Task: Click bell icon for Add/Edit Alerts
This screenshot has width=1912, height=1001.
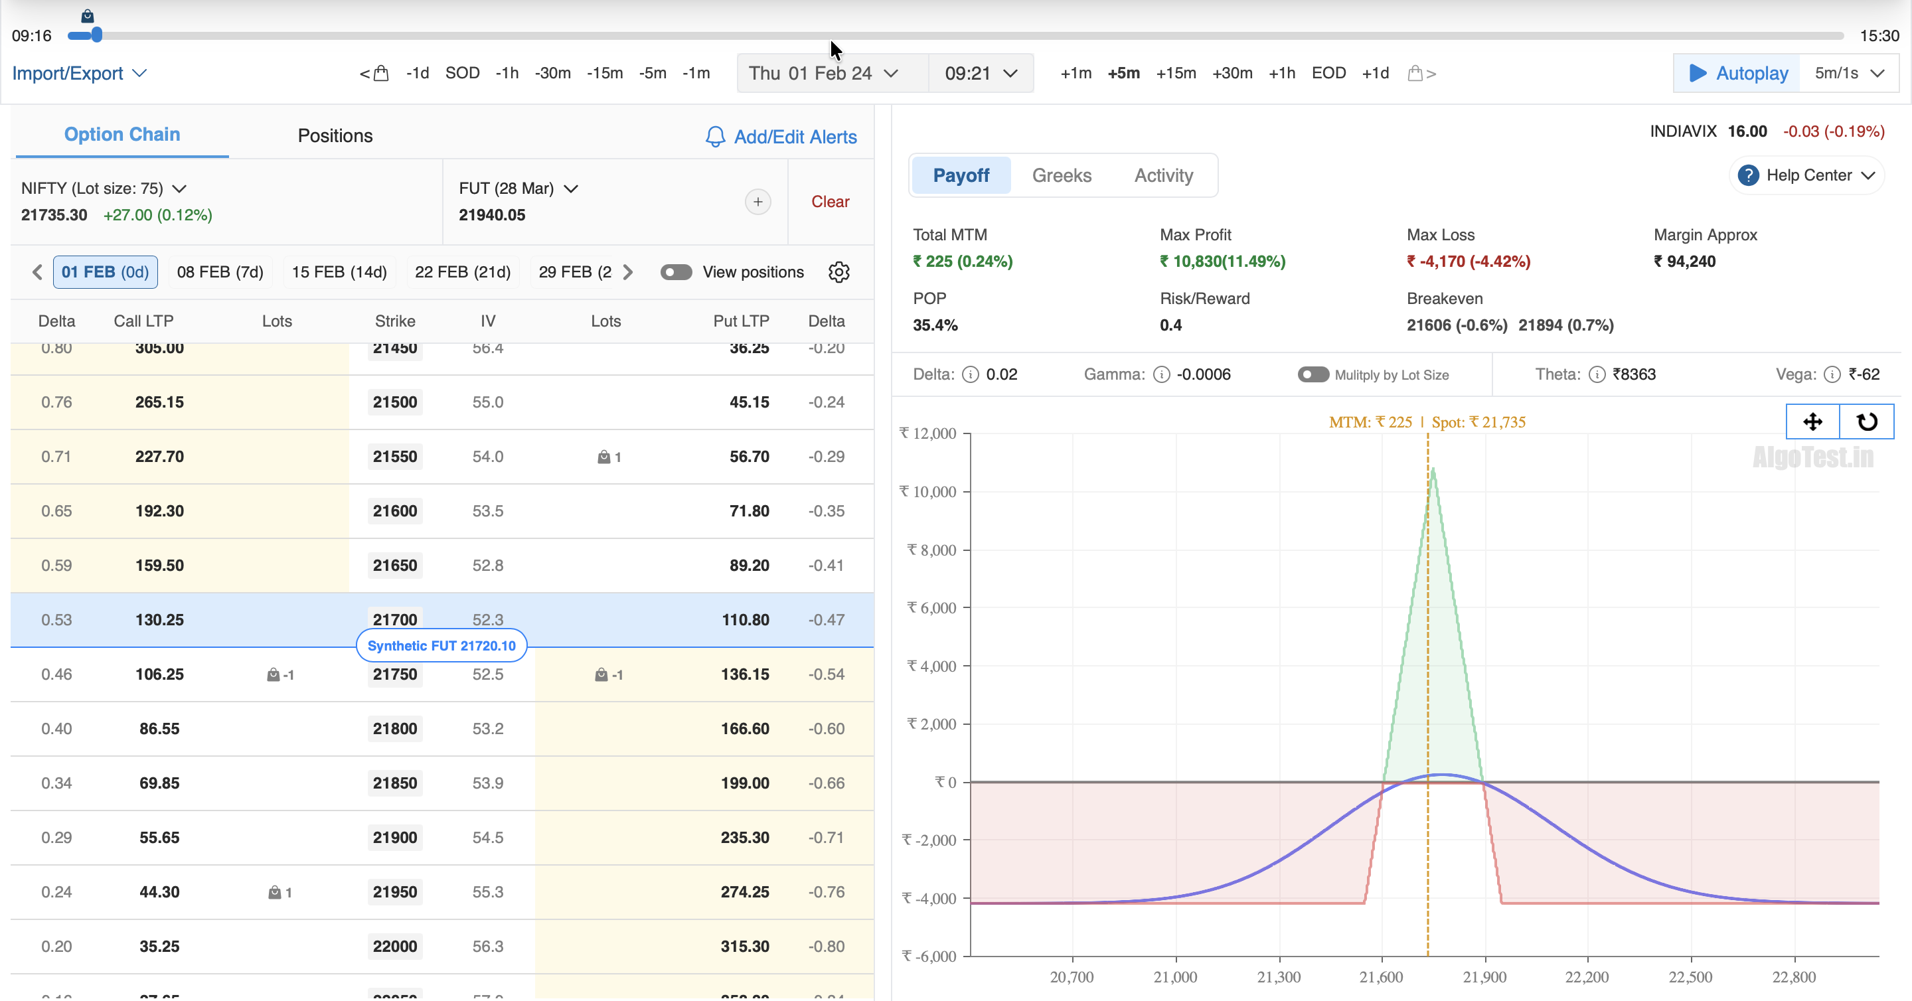Action: [715, 137]
